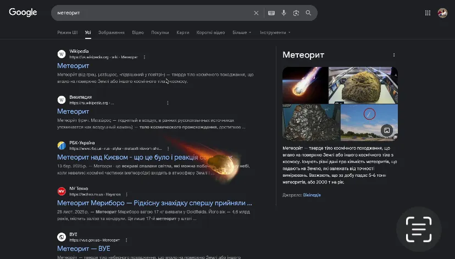
Task: Click the Wikipedia favicon of the first result
Action: click(62, 54)
